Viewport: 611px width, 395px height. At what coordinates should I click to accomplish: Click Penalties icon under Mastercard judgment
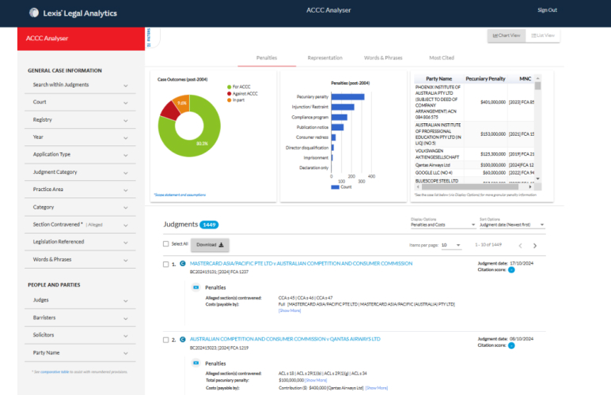tap(196, 288)
